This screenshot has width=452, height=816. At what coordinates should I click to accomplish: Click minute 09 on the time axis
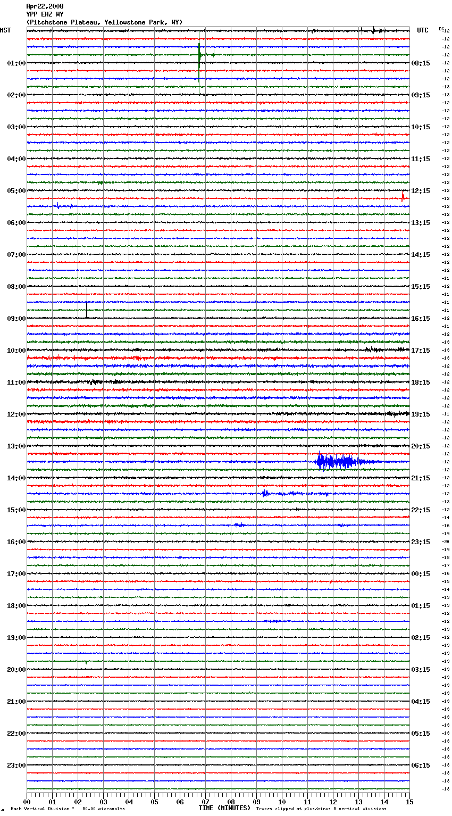tap(256, 802)
